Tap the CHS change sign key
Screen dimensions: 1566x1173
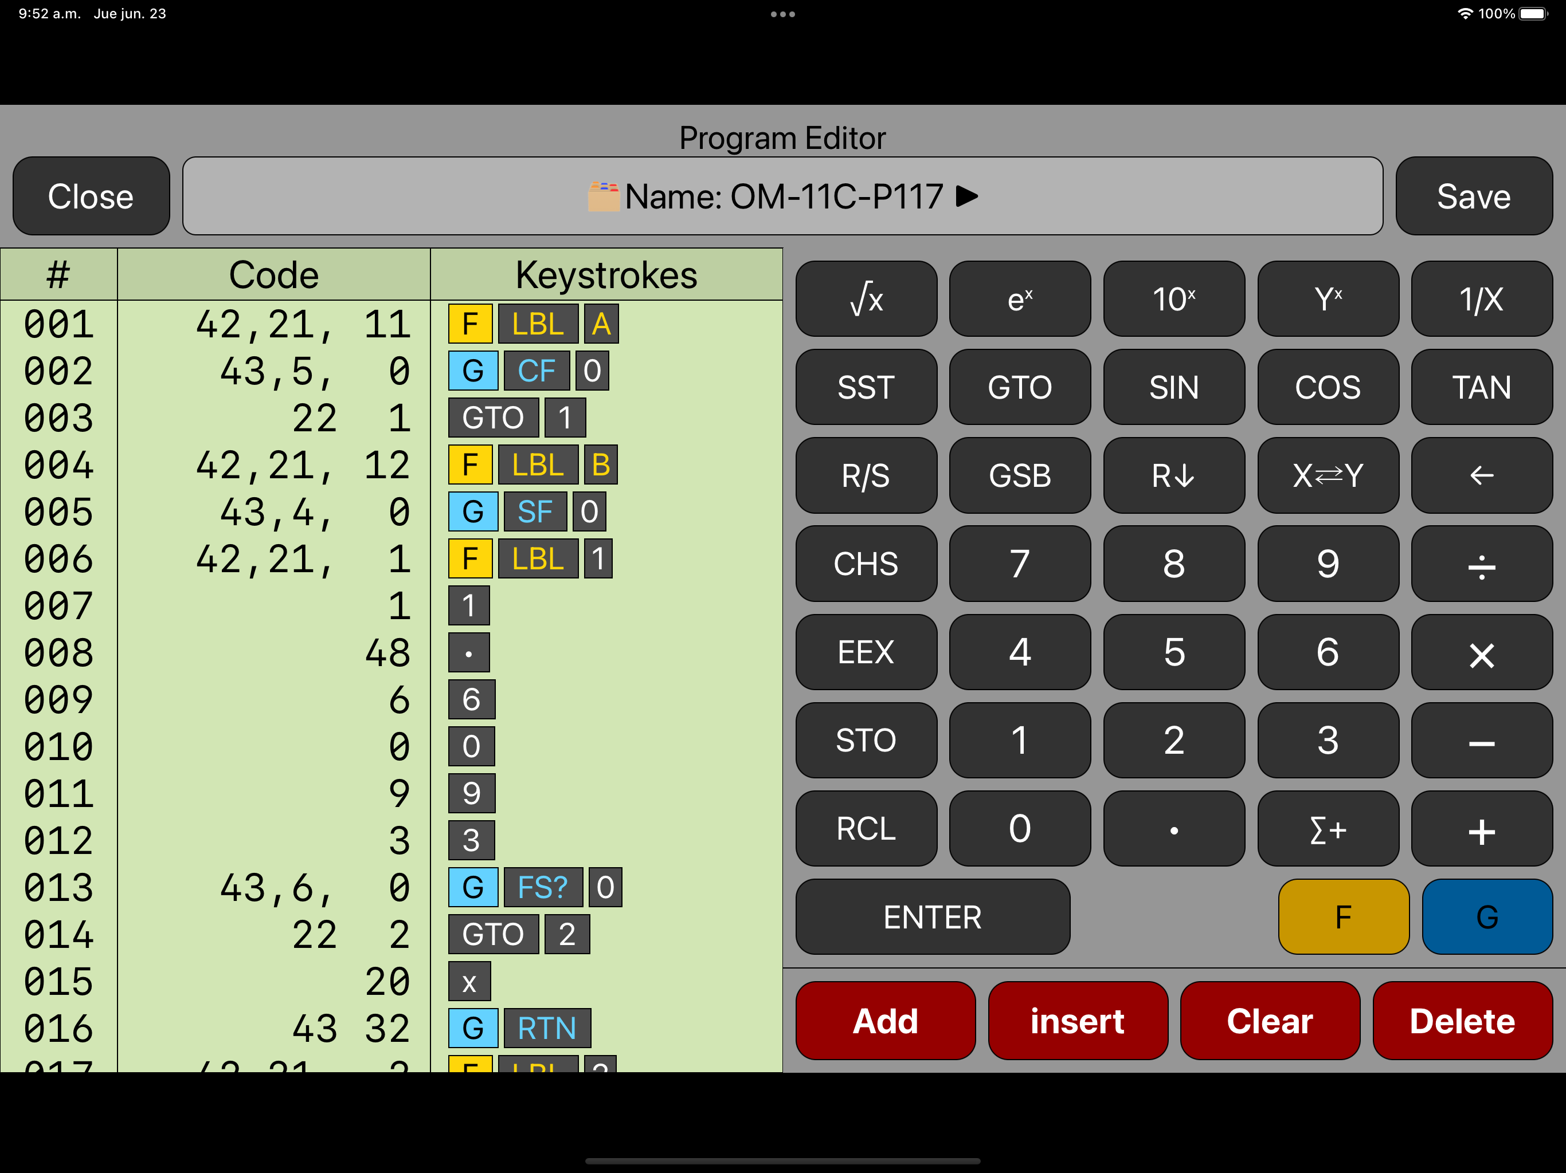pyautogui.click(x=866, y=564)
